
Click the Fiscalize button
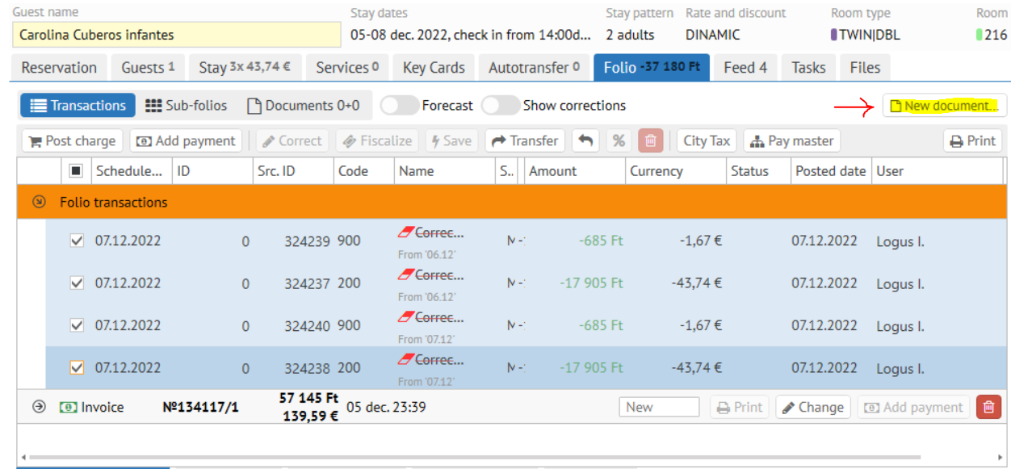(377, 140)
